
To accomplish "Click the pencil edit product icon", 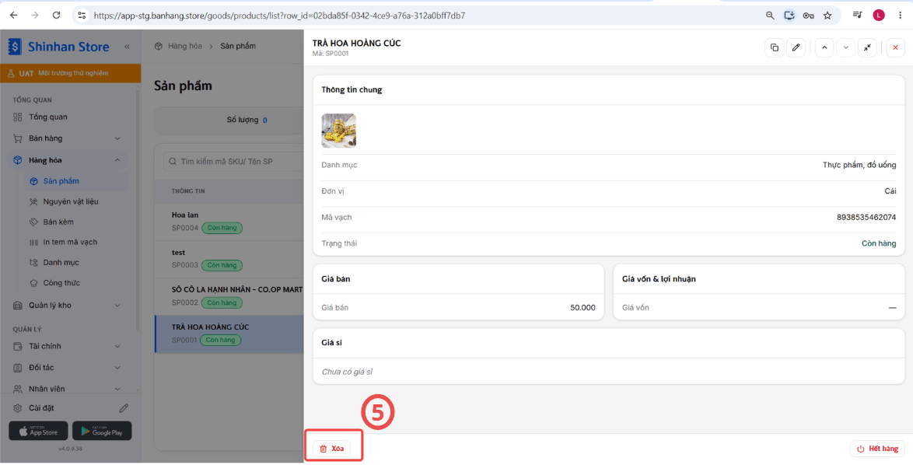I will 796,47.
